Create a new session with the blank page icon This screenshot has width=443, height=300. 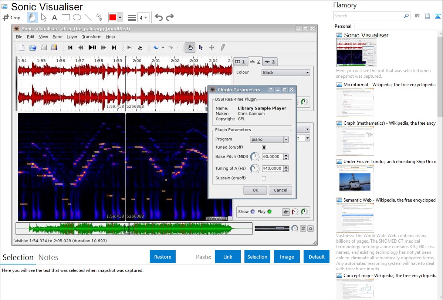pos(22,47)
